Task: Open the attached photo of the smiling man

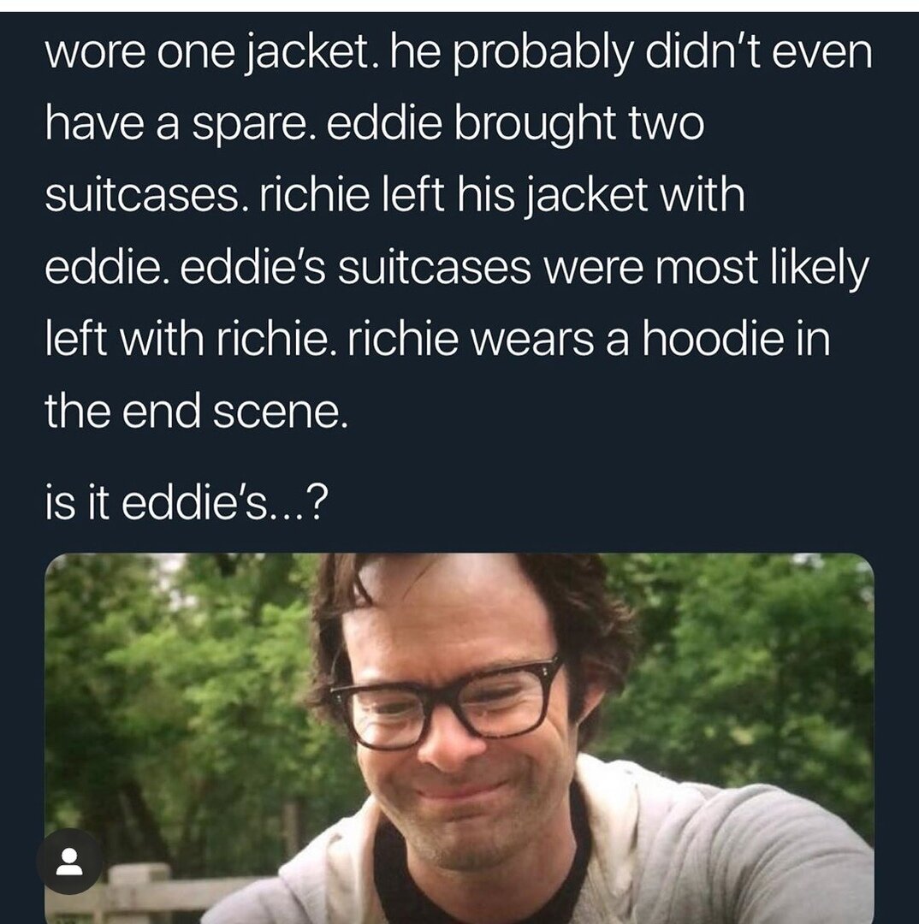Action: (x=459, y=738)
